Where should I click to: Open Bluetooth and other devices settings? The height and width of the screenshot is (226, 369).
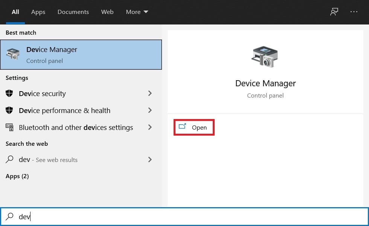tap(81, 127)
